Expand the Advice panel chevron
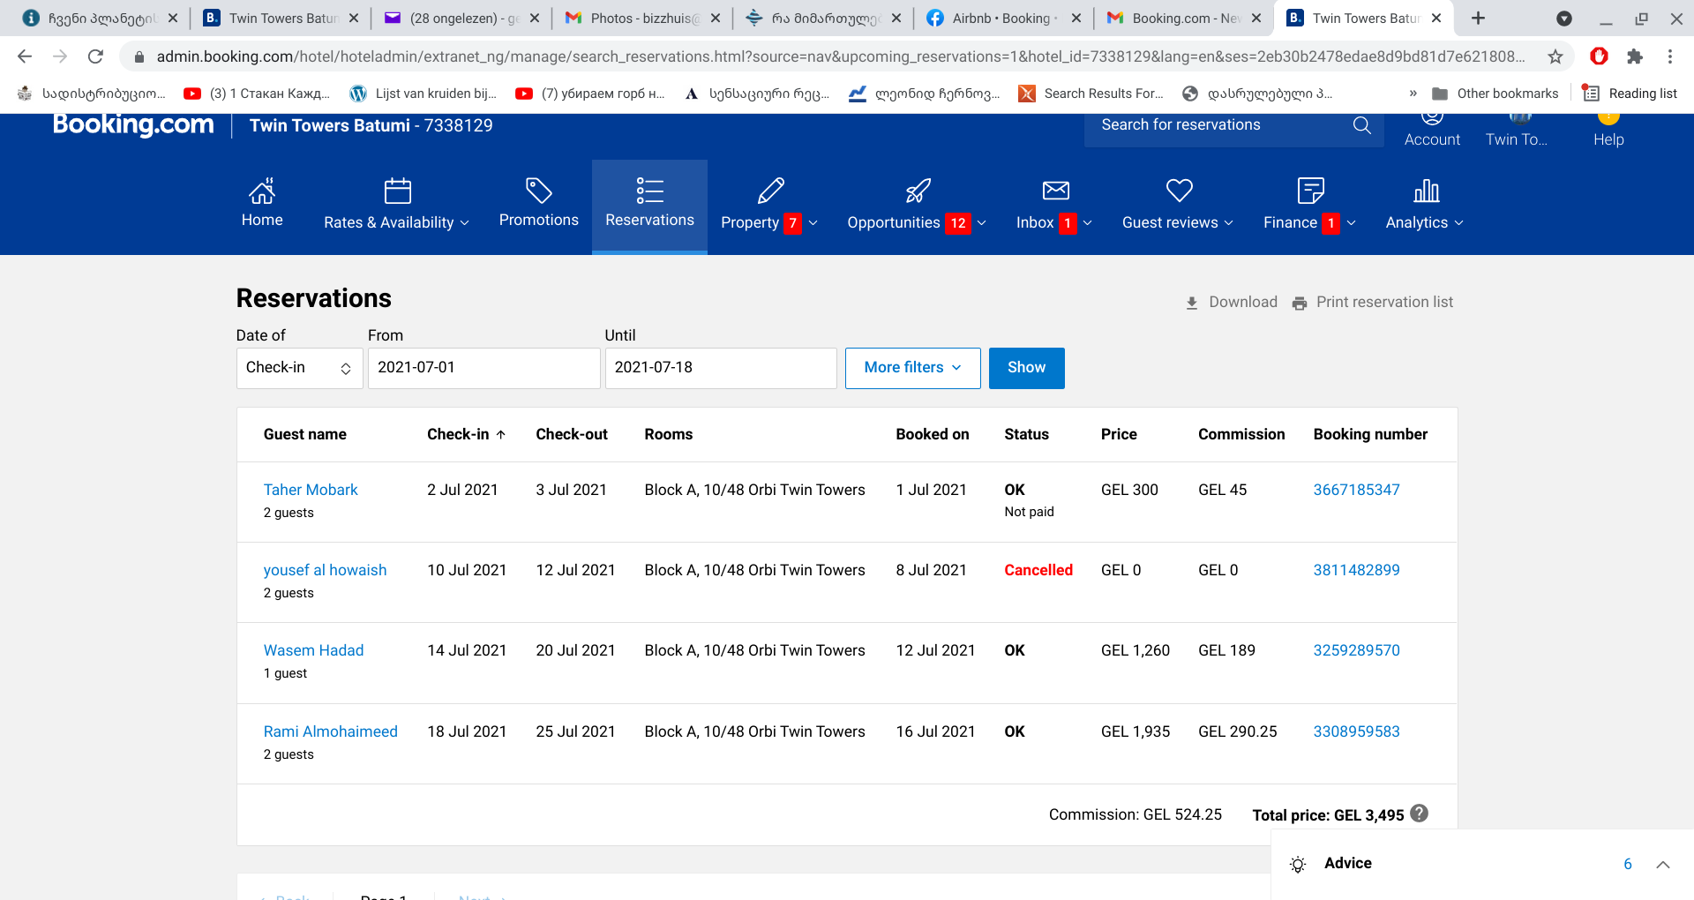 (1662, 864)
